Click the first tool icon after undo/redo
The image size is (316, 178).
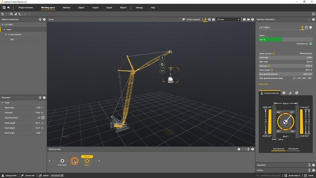point(11,14)
